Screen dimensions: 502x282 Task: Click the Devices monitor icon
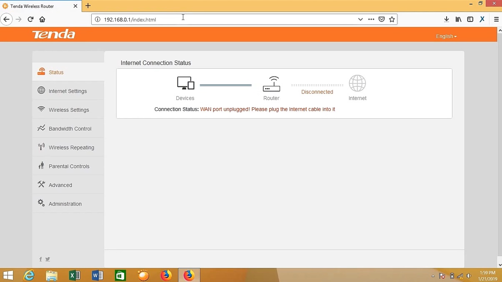(x=185, y=83)
